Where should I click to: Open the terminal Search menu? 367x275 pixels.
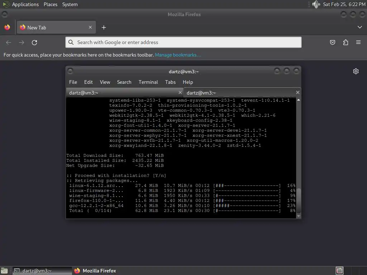pos(124,82)
